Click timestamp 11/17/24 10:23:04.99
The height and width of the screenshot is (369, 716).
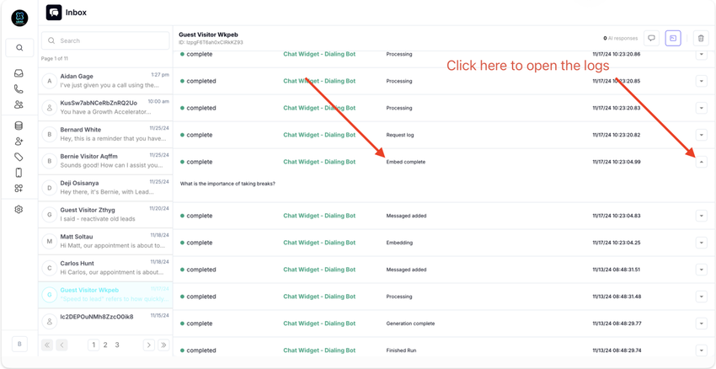pos(617,162)
